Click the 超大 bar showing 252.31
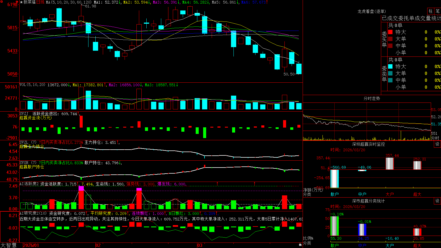The height and width of the screenshot is (248, 441). point(417,165)
